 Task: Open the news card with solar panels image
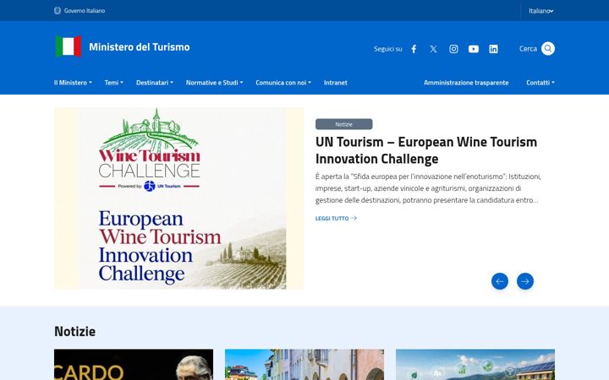pyautogui.click(x=475, y=365)
